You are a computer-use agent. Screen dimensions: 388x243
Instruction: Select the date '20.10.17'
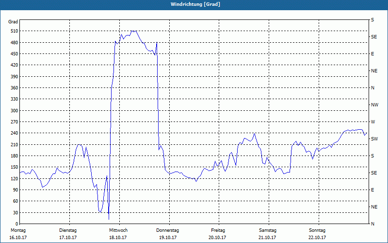[217, 238]
